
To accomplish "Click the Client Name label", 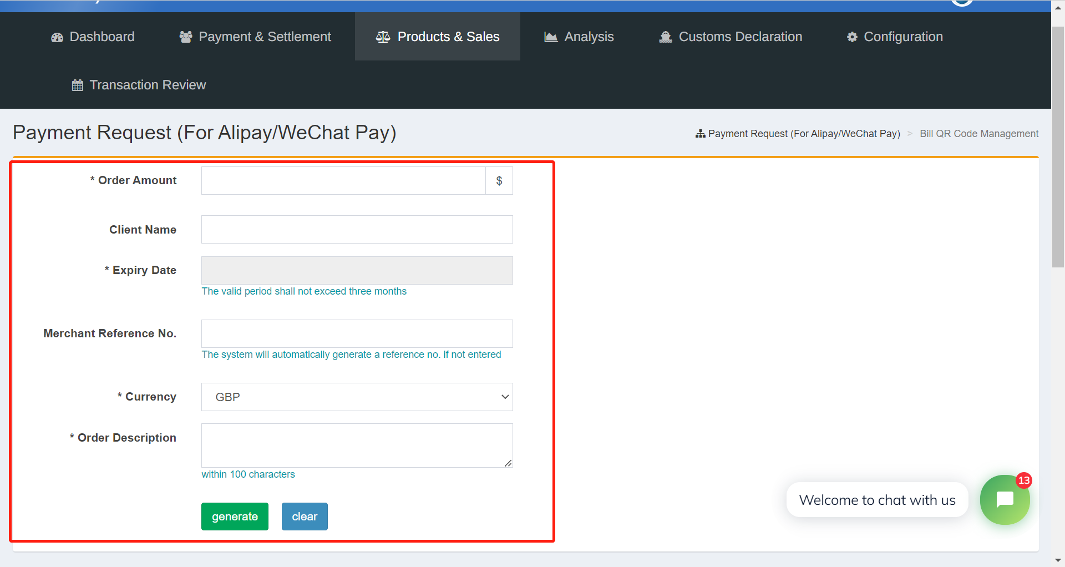I will pyautogui.click(x=143, y=230).
